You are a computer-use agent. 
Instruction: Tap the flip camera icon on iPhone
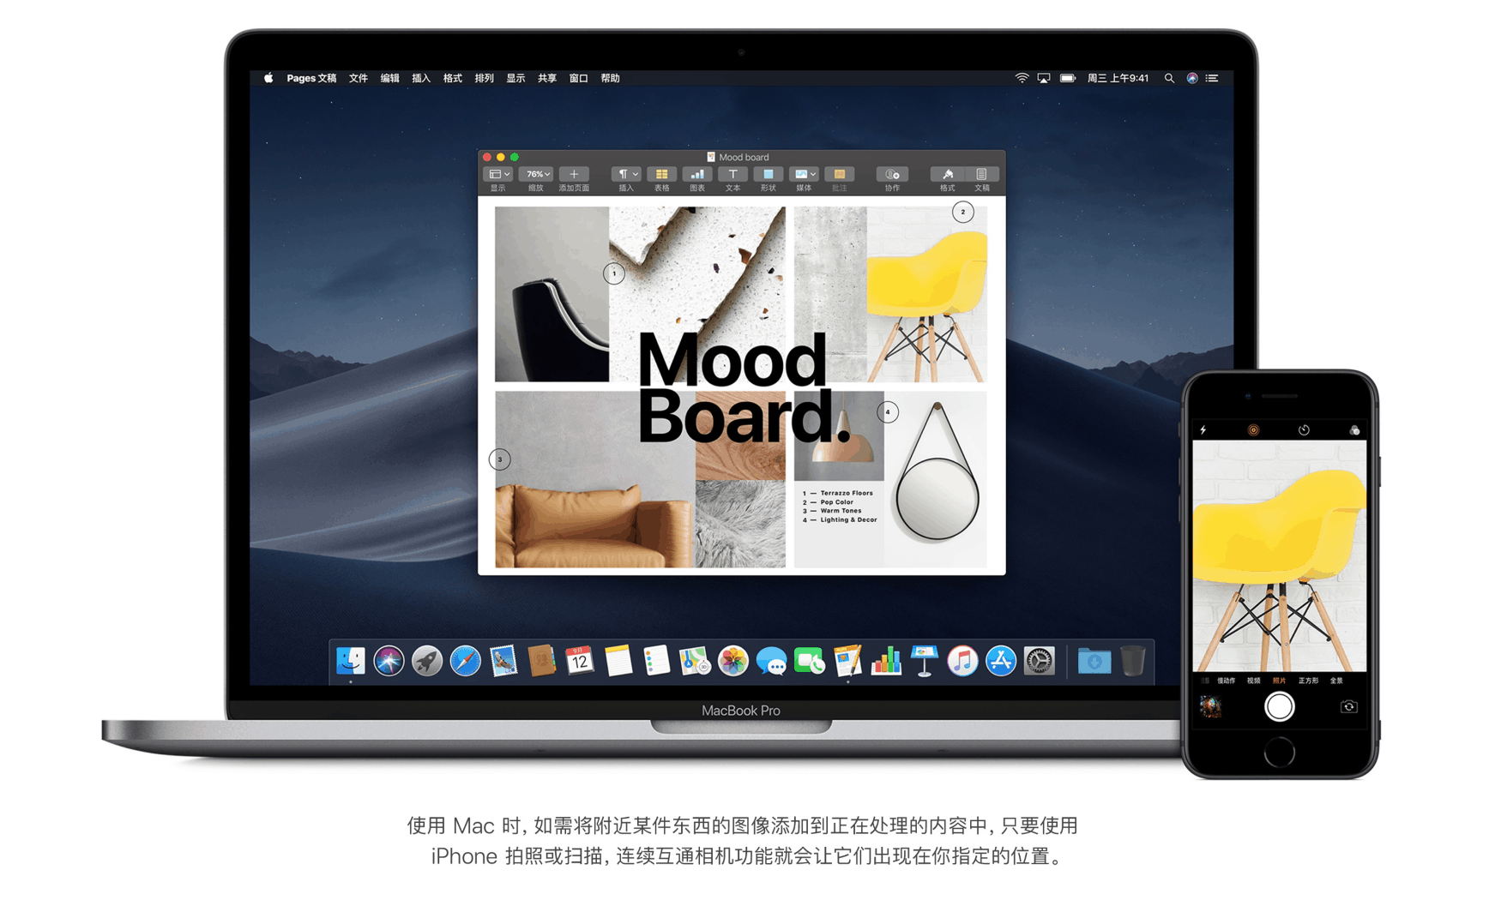1348,706
